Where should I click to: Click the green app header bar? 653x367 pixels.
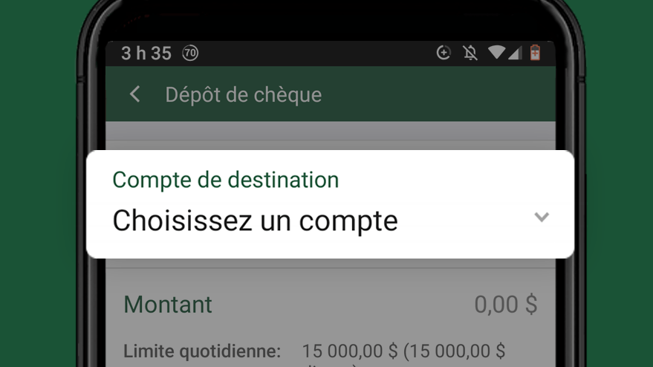coord(331,94)
